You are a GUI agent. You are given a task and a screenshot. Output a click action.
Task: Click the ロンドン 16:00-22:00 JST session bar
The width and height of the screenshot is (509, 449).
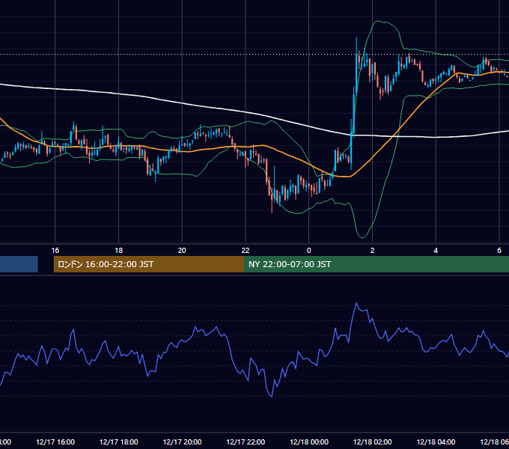pos(149,264)
